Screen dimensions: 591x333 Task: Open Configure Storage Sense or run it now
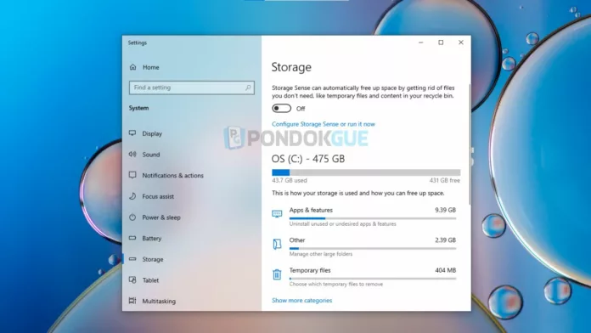[x=324, y=124]
